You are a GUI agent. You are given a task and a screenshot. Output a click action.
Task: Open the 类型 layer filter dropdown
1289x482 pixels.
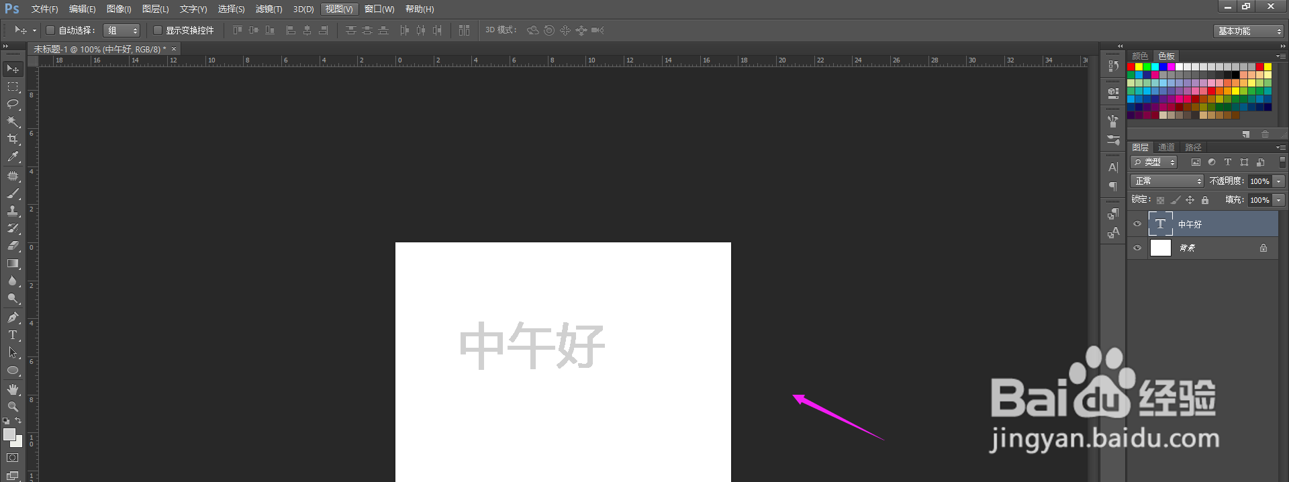pos(1154,162)
